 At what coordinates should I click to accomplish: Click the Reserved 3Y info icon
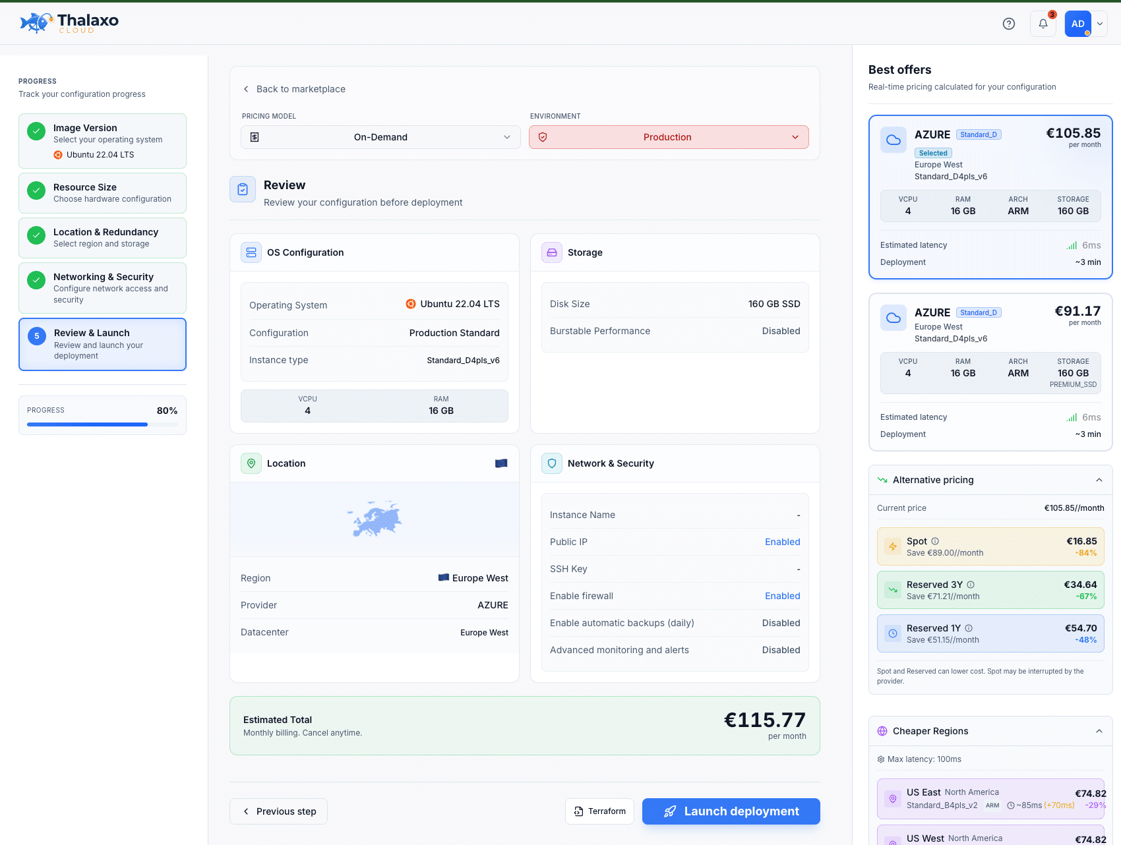pos(971,585)
